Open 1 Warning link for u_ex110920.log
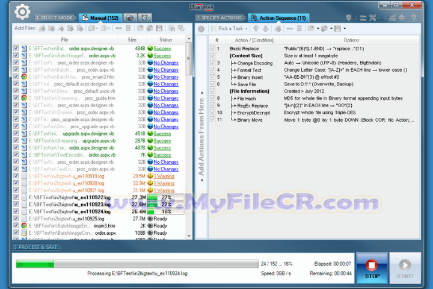 [x=164, y=183]
